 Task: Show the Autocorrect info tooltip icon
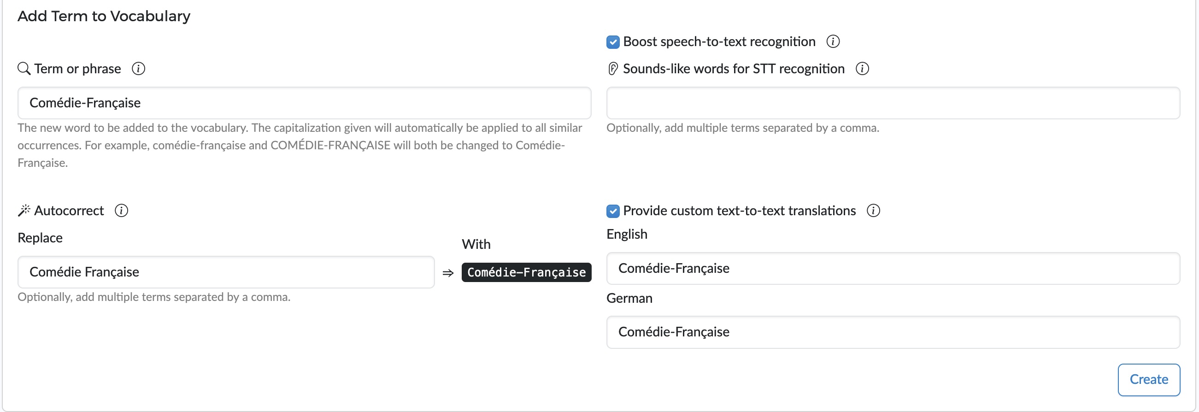(122, 211)
